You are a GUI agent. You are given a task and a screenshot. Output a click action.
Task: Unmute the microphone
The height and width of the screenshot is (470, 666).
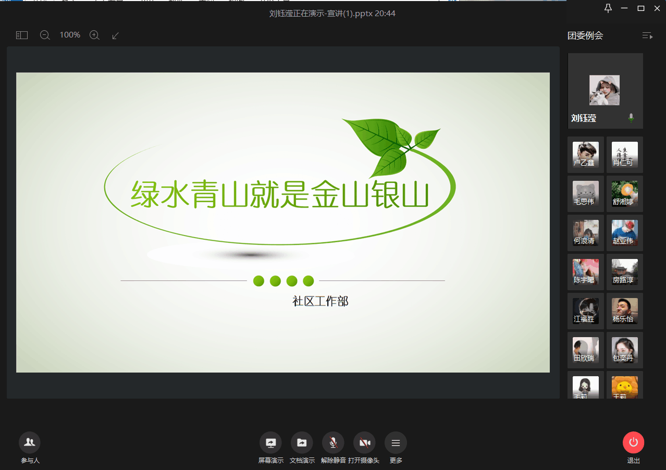pos(333,443)
